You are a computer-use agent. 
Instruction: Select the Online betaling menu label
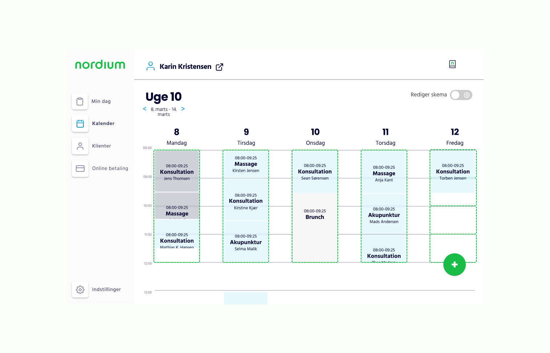click(110, 169)
